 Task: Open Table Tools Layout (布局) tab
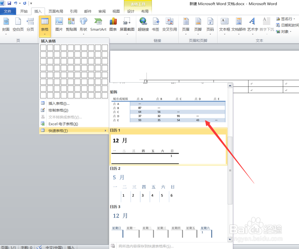145,11
